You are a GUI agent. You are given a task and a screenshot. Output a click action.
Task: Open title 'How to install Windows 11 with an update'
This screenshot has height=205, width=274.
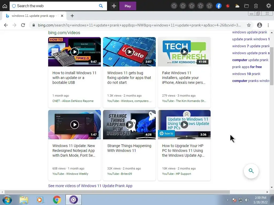(x=74, y=78)
